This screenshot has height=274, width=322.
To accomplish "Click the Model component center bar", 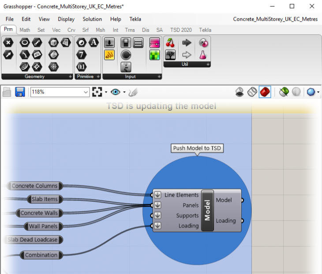I will pos(207,210).
